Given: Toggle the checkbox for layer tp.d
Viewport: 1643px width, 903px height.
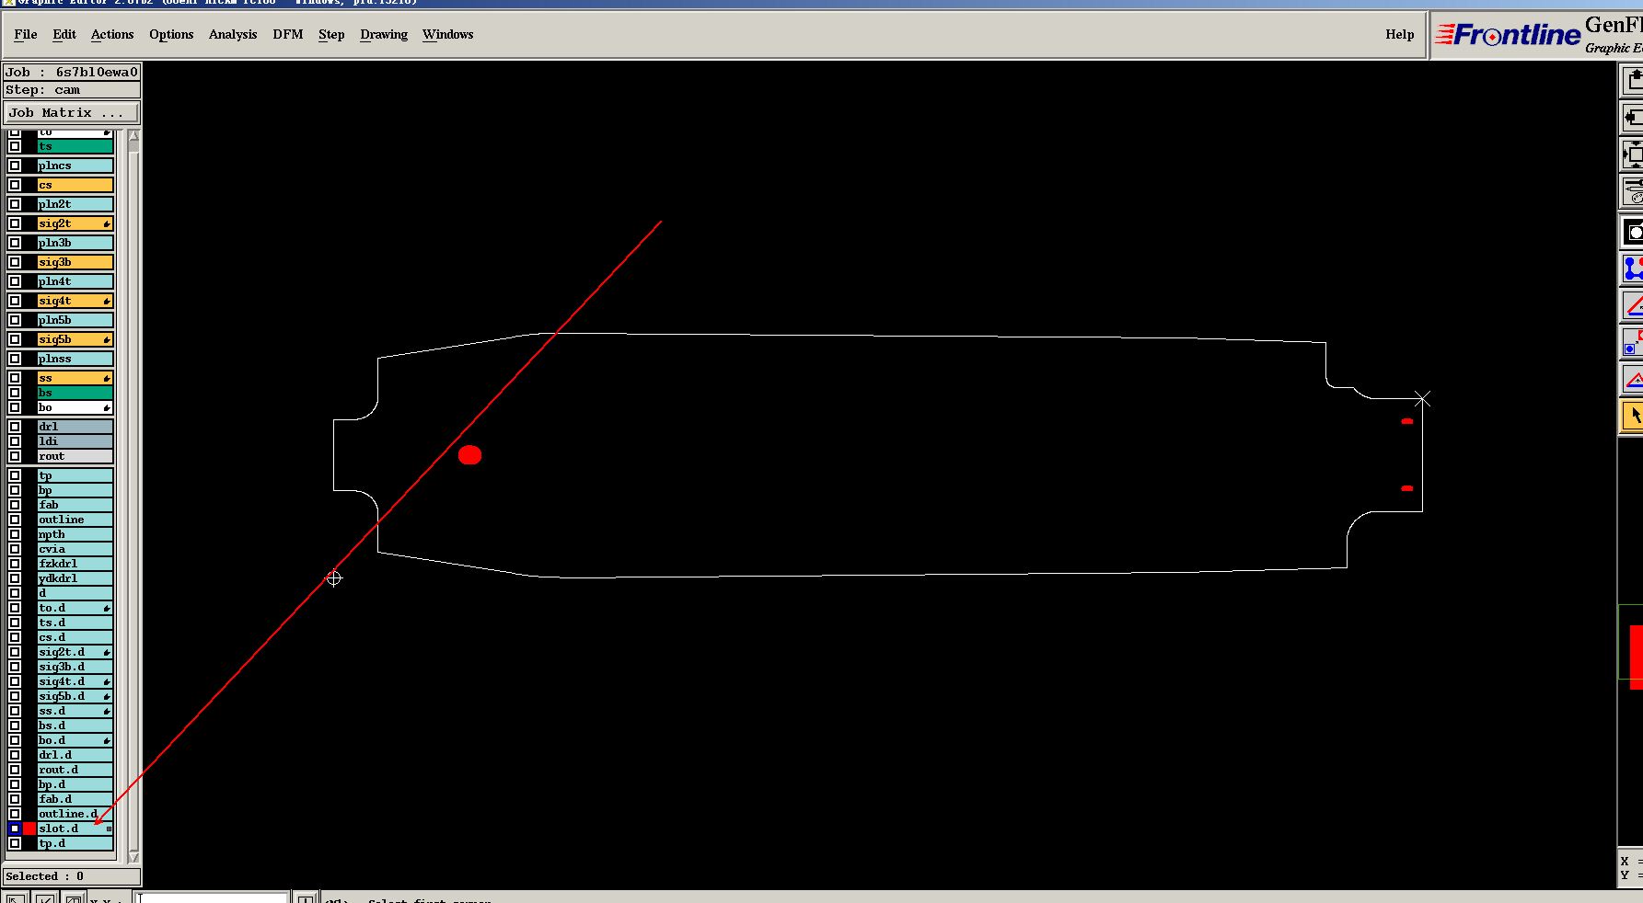Looking at the screenshot, I should [x=15, y=843].
